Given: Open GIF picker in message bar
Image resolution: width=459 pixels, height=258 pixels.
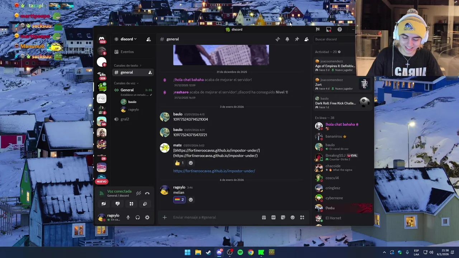Looking at the screenshot, I should pyautogui.click(x=273, y=217).
